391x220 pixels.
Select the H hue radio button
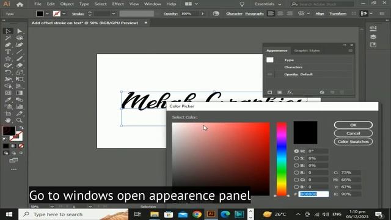point(296,151)
